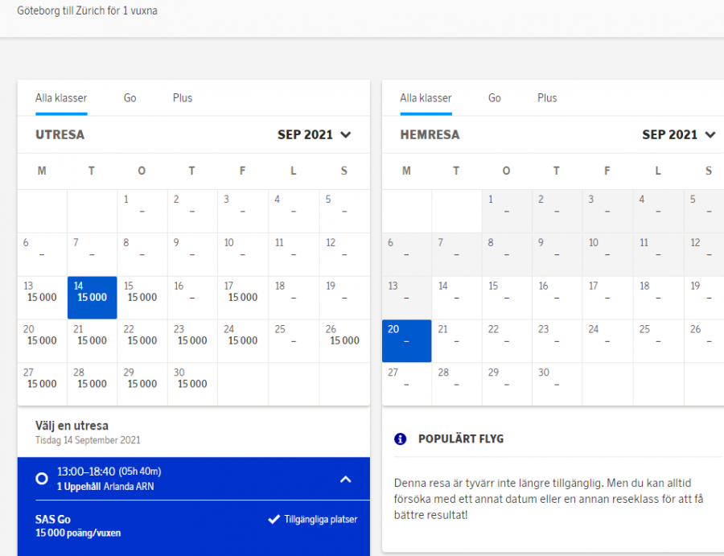The image size is (724, 556).
Task: Click the info icon beside Populärt flyg
Action: click(x=400, y=439)
